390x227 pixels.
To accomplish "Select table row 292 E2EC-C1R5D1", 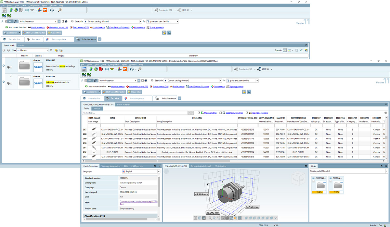I will [x=233, y=152].
